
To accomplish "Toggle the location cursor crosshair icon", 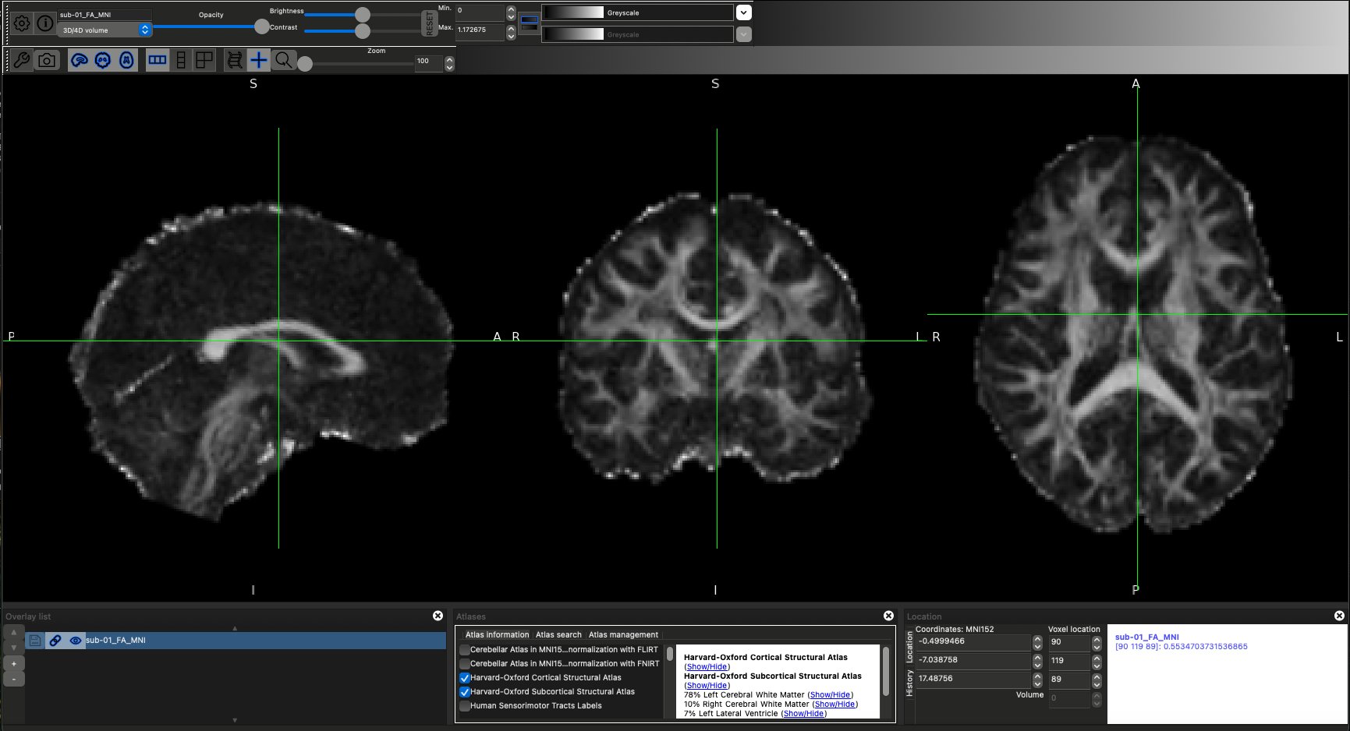I will pyautogui.click(x=258, y=60).
